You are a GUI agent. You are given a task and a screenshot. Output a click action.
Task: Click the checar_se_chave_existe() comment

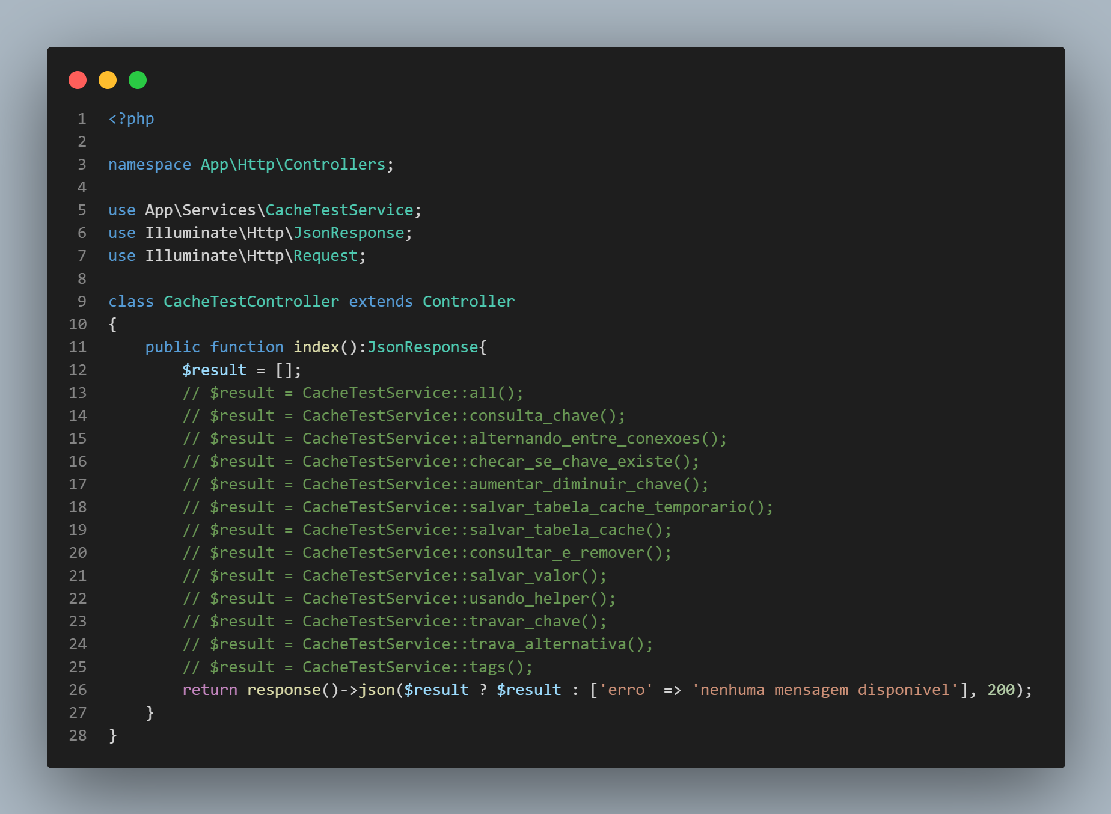pyautogui.click(x=441, y=462)
